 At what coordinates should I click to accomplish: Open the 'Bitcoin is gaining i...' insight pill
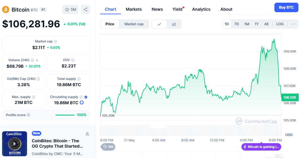tap(261, 147)
